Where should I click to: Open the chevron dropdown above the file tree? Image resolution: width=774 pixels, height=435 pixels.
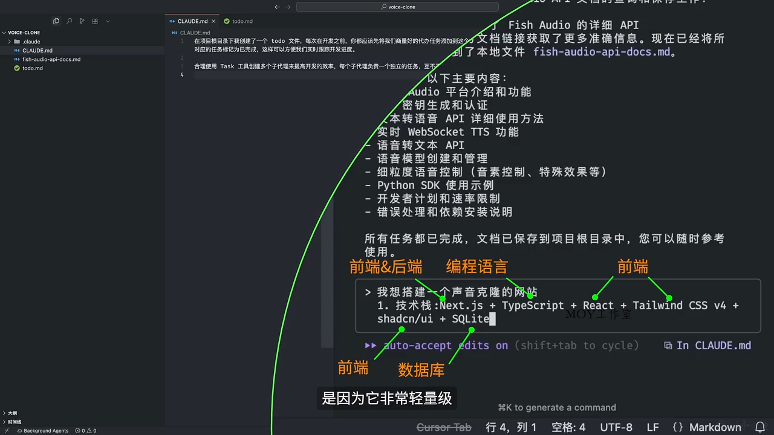108,21
